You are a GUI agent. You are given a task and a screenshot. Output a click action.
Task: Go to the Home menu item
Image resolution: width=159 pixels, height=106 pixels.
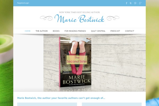pos(28,31)
